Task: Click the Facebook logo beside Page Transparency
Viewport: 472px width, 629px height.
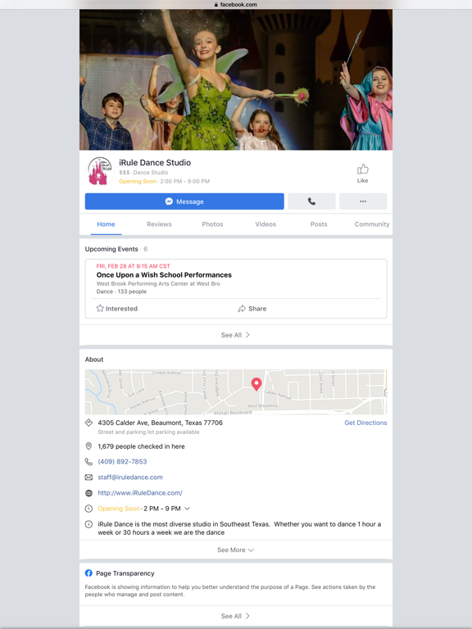Action: pyautogui.click(x=88, y=573)
